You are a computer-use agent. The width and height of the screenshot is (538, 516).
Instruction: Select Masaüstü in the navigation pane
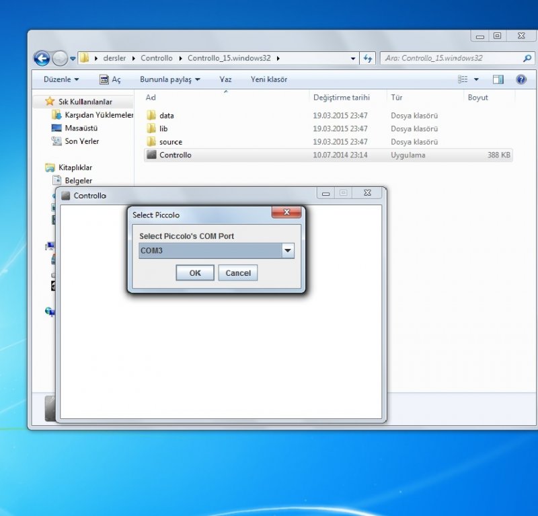click(x=81, y=128)
